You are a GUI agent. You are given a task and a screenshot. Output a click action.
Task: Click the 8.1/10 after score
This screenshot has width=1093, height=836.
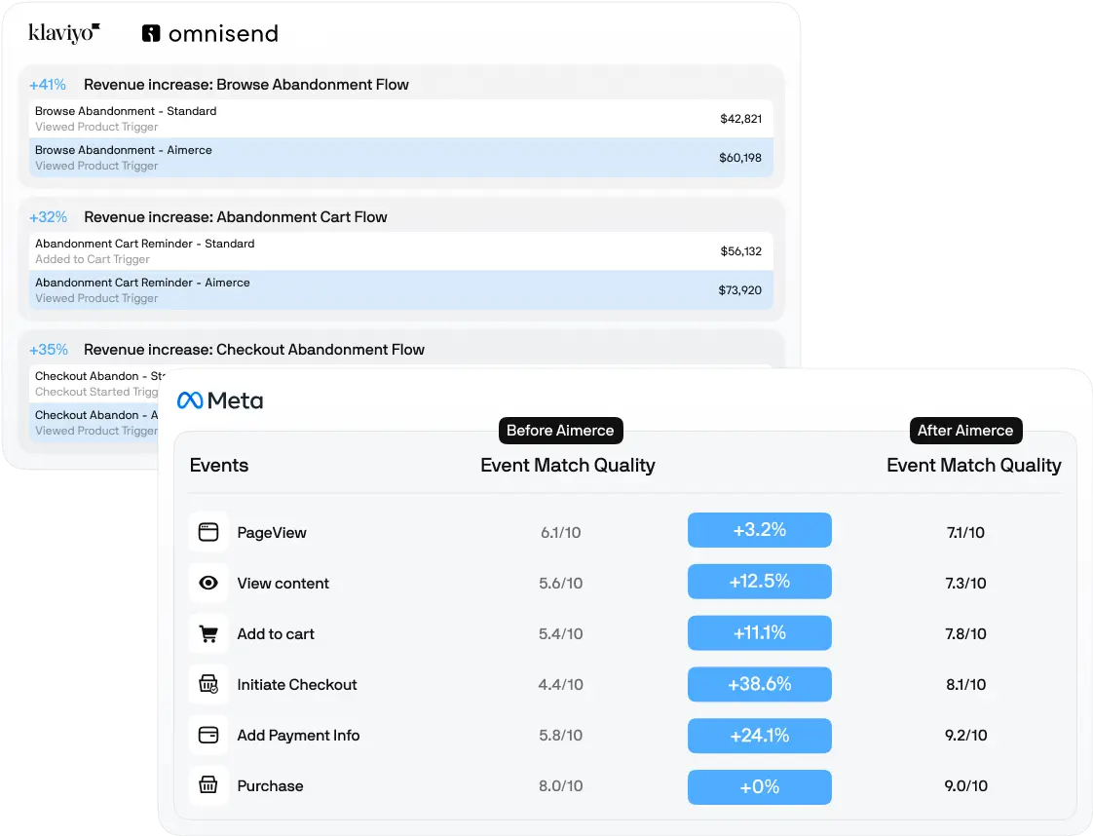tap(965, 685)
